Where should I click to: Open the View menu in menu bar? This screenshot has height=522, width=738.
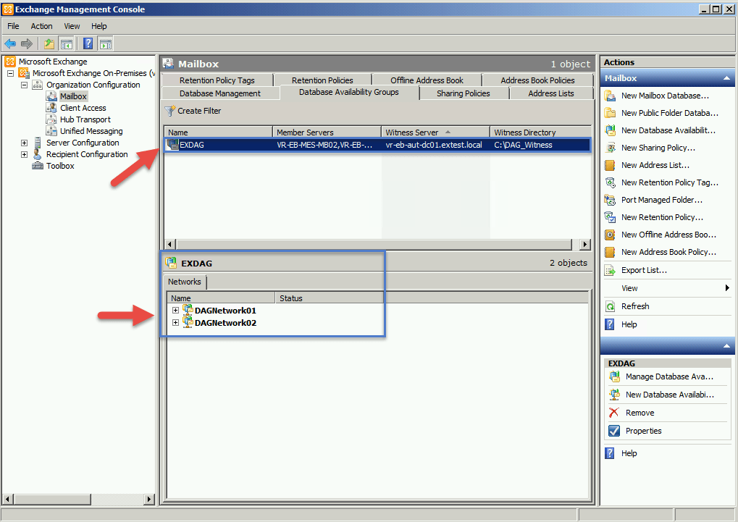[72, 26]
